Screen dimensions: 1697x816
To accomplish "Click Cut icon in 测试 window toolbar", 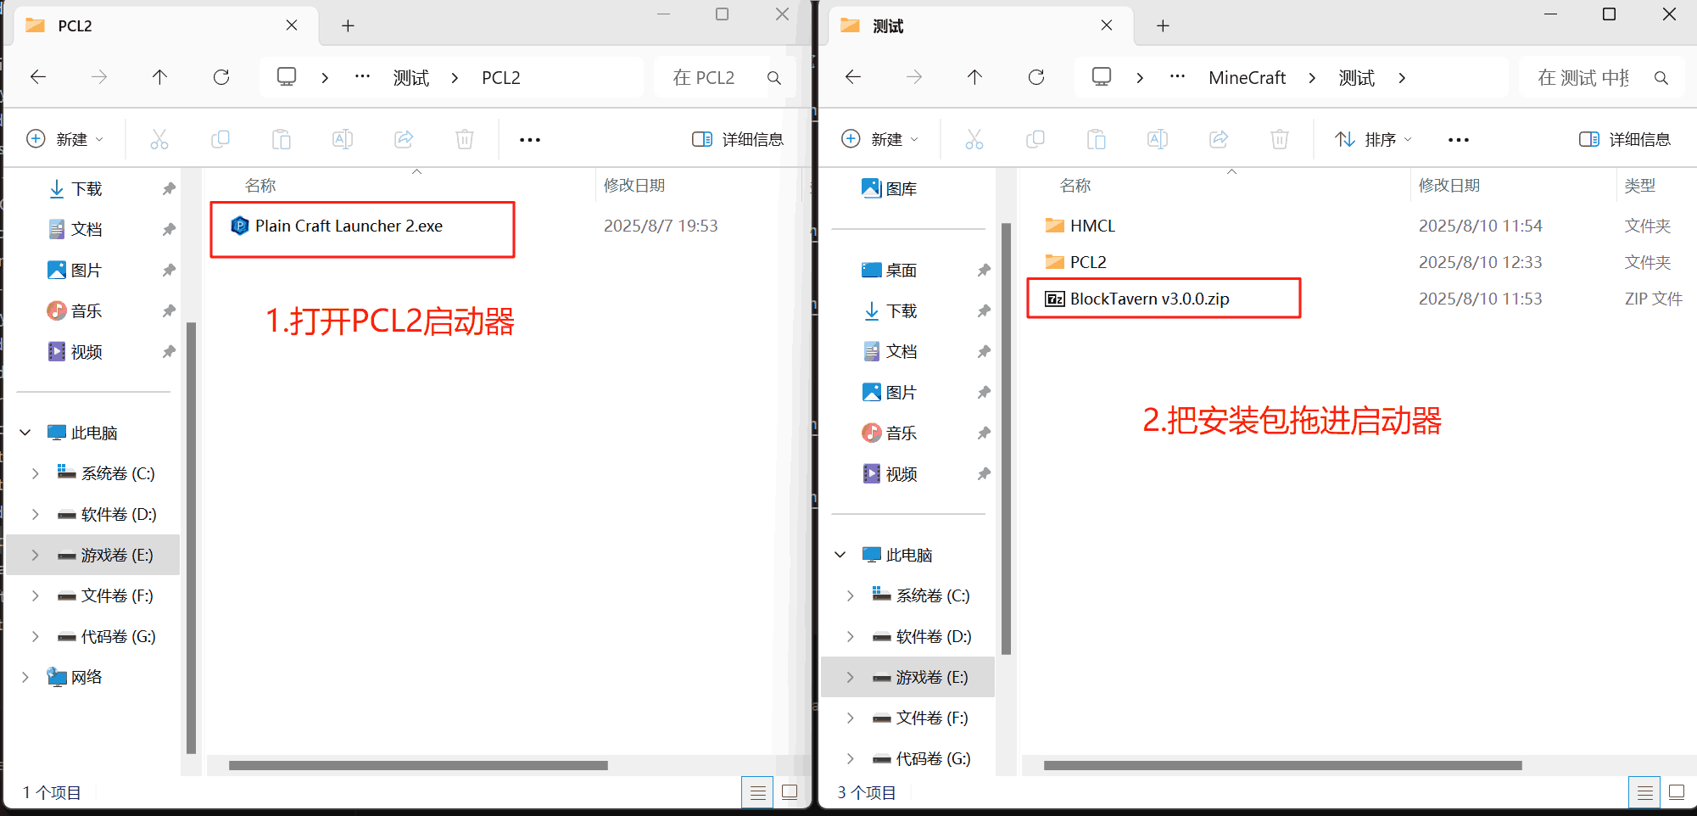I will [x=974, y=139].
